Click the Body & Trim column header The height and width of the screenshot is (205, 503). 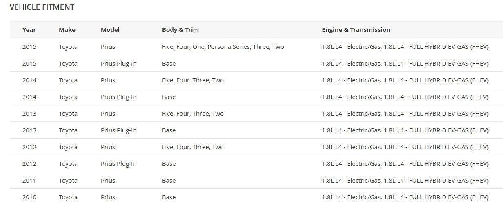180,30
